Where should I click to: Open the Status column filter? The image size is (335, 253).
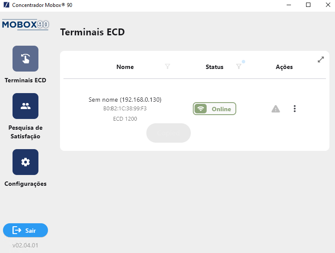239,66
